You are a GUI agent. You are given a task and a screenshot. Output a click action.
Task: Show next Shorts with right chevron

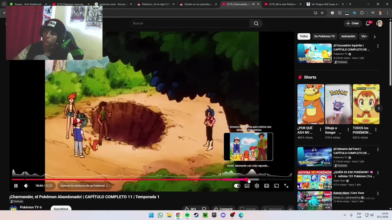click(x=379, y=108)
